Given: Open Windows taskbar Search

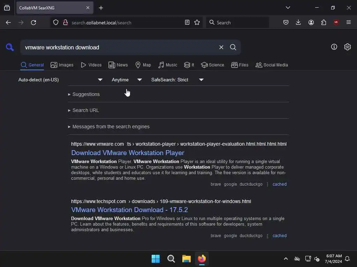Looking at the screenshot, I should click(x=171, y=259).
